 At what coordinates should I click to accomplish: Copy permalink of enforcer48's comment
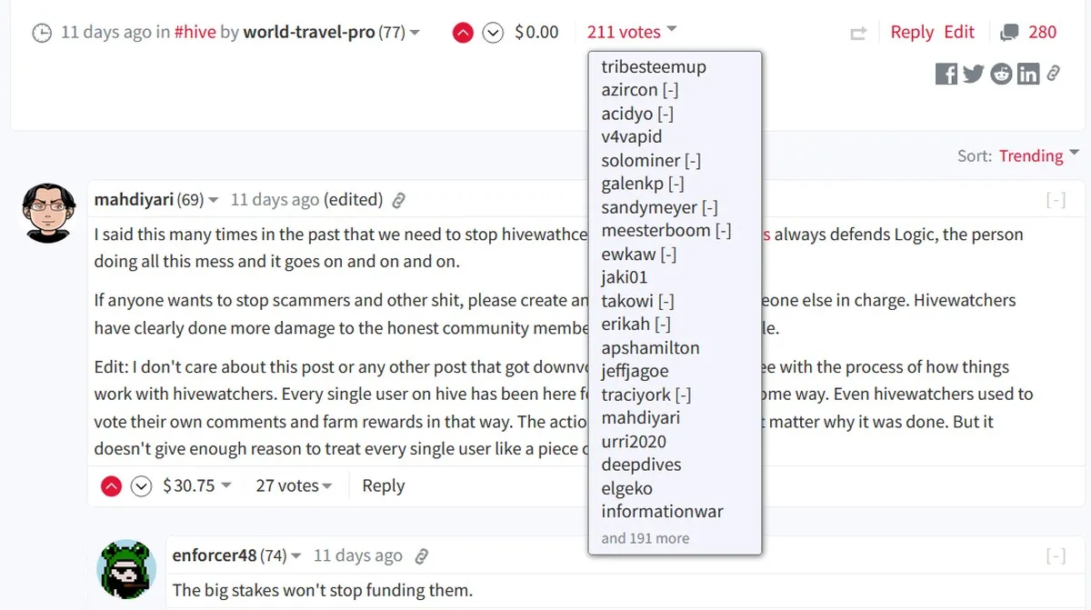(421, 556)
